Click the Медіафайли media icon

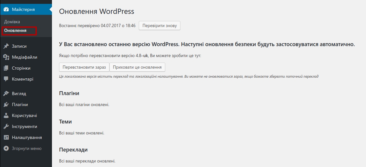6,57
